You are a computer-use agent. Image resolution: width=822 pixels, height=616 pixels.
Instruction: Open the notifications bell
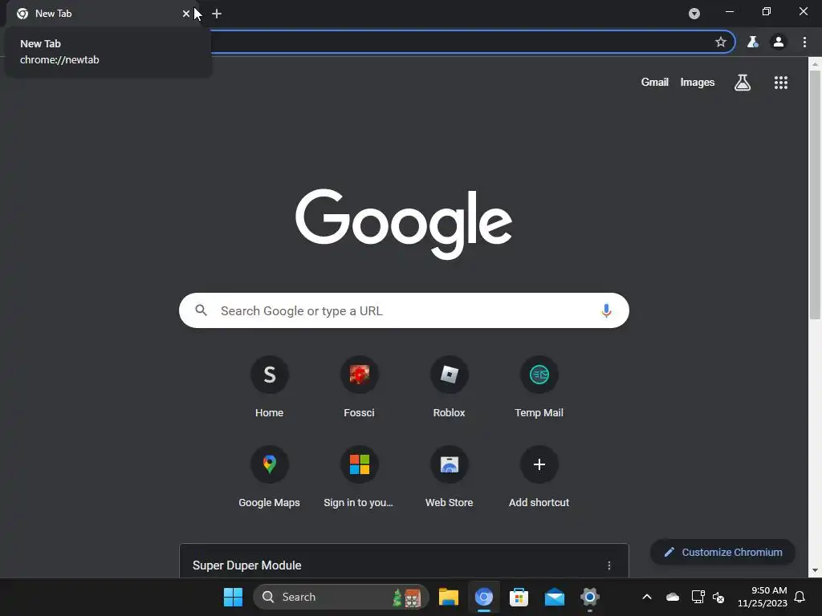tap(800, 597)
